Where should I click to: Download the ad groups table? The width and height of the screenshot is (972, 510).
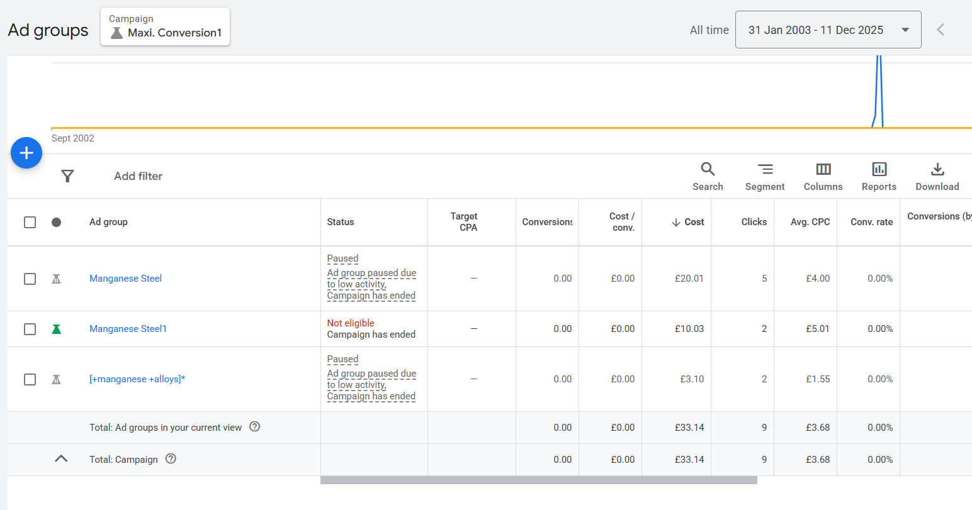937,176
